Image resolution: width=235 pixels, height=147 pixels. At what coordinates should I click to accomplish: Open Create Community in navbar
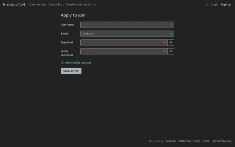coord(78,4)
